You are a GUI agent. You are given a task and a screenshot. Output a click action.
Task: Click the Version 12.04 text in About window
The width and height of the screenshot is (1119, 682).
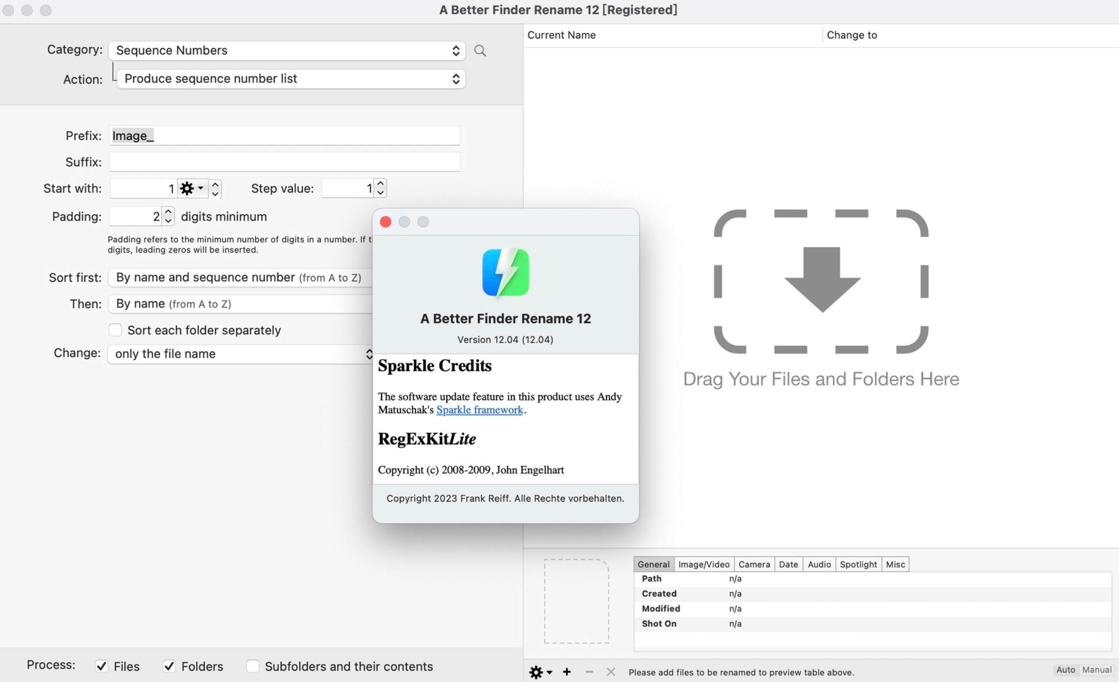tap(505, 339)
